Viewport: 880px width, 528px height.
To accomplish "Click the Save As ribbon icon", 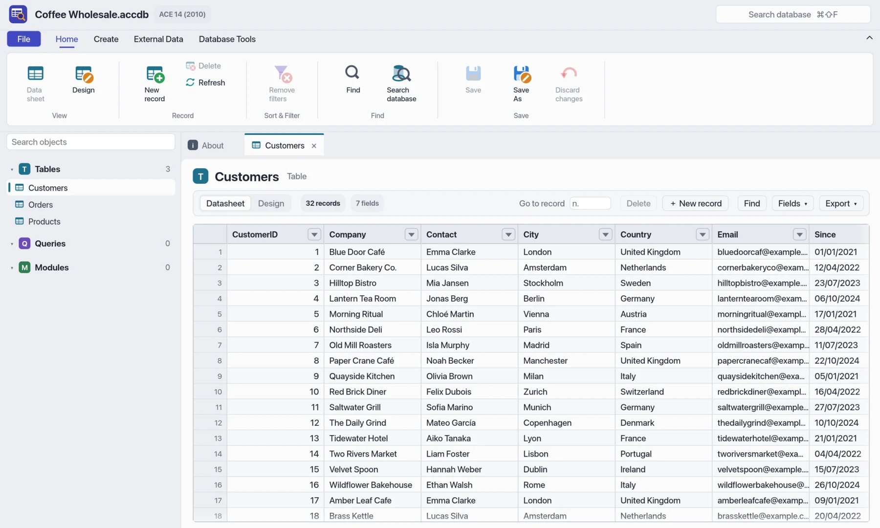I will click(522, 74).
